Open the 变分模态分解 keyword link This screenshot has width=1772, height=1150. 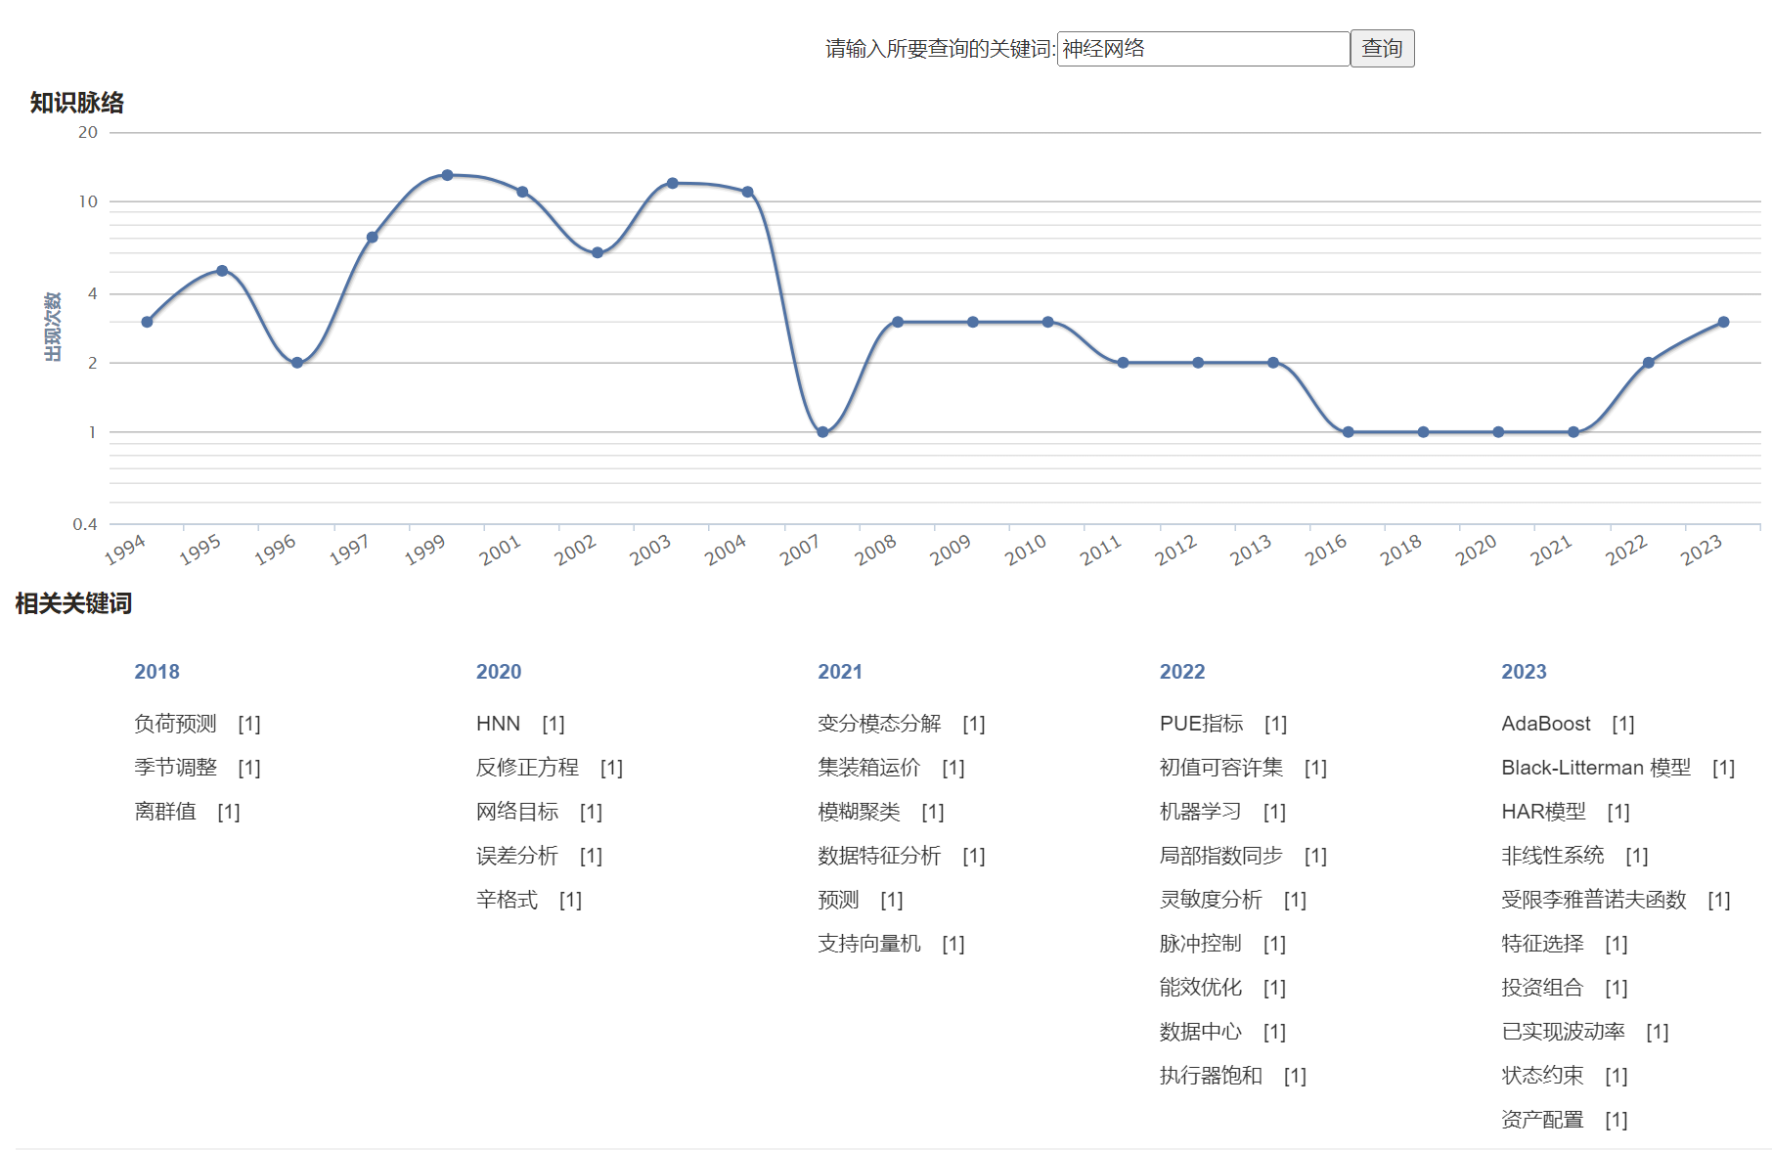click(878, 724)
